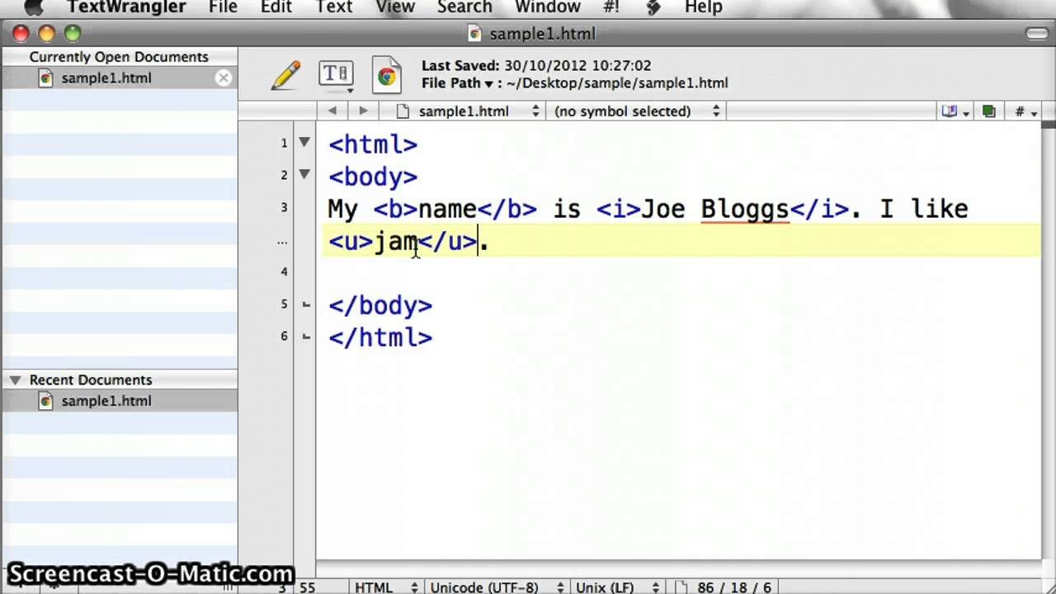The image size is (1056, 594).
Task: Open the Text menu
Action: click(334, 7)
